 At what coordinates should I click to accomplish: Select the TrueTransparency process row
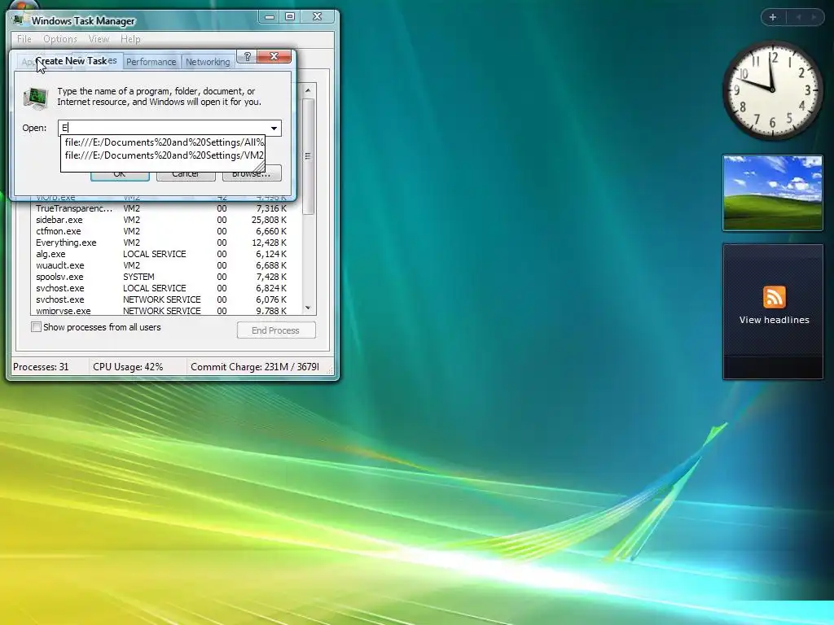166,208
